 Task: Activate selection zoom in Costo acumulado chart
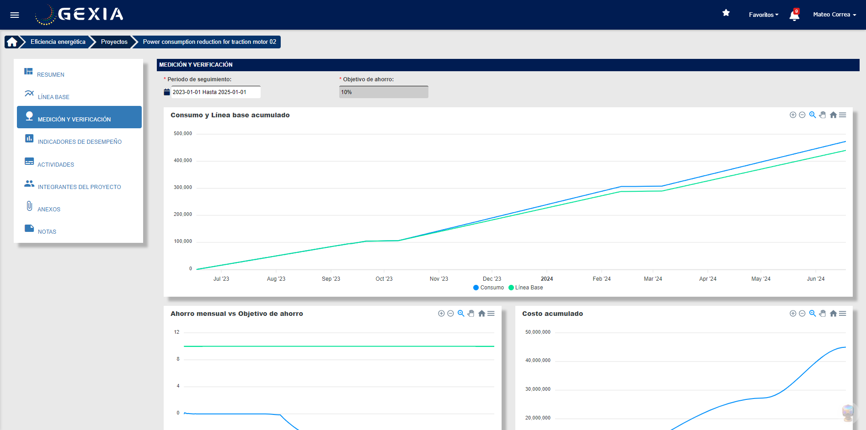(x=813, y=314)
